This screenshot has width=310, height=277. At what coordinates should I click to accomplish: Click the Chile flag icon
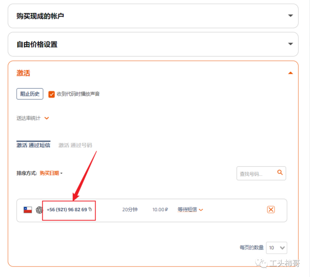(28, 210)
